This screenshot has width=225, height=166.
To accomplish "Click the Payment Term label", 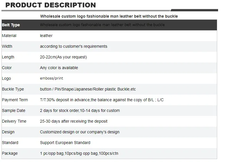I will (15, 100).
